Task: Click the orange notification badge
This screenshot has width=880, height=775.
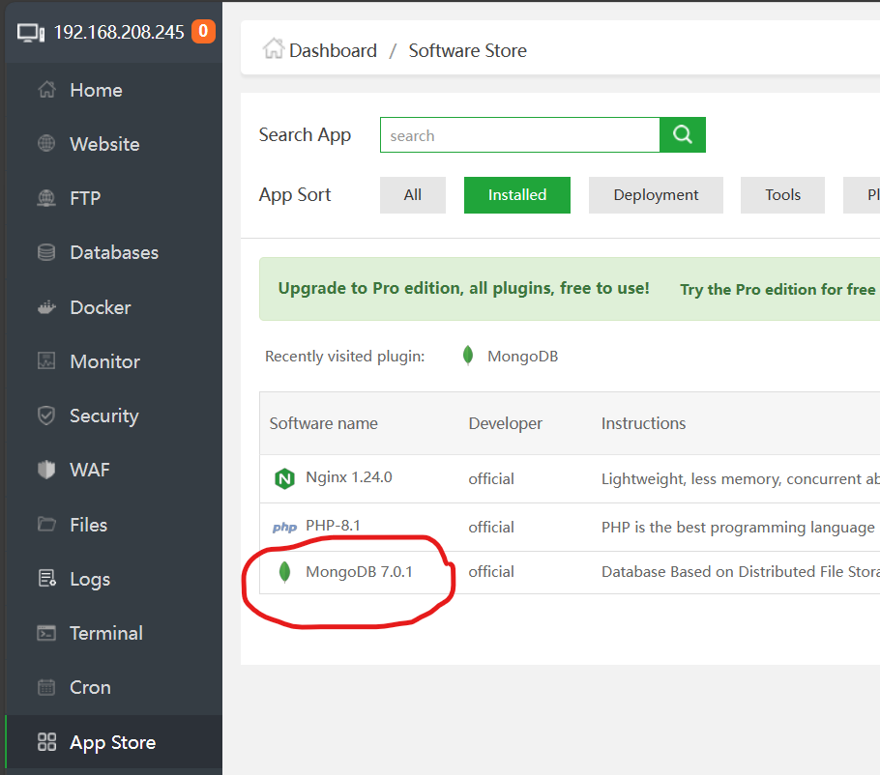Action: 203,32
